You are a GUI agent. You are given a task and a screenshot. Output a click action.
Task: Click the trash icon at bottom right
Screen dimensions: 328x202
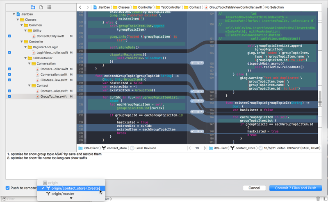(x=318, y=199)
